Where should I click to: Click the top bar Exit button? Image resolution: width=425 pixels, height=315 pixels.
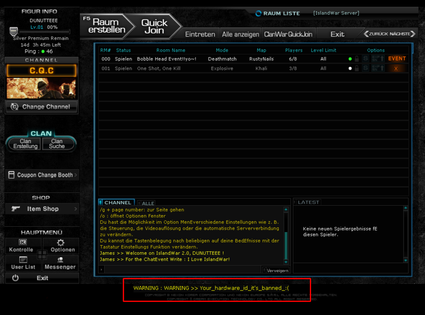pyautogui.click(x=337, y=34)
